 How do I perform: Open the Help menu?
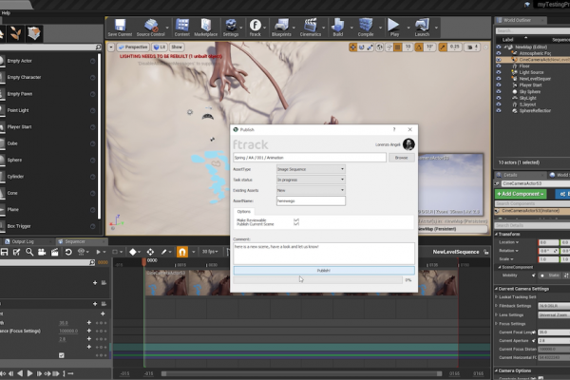[x=6, y=13]
